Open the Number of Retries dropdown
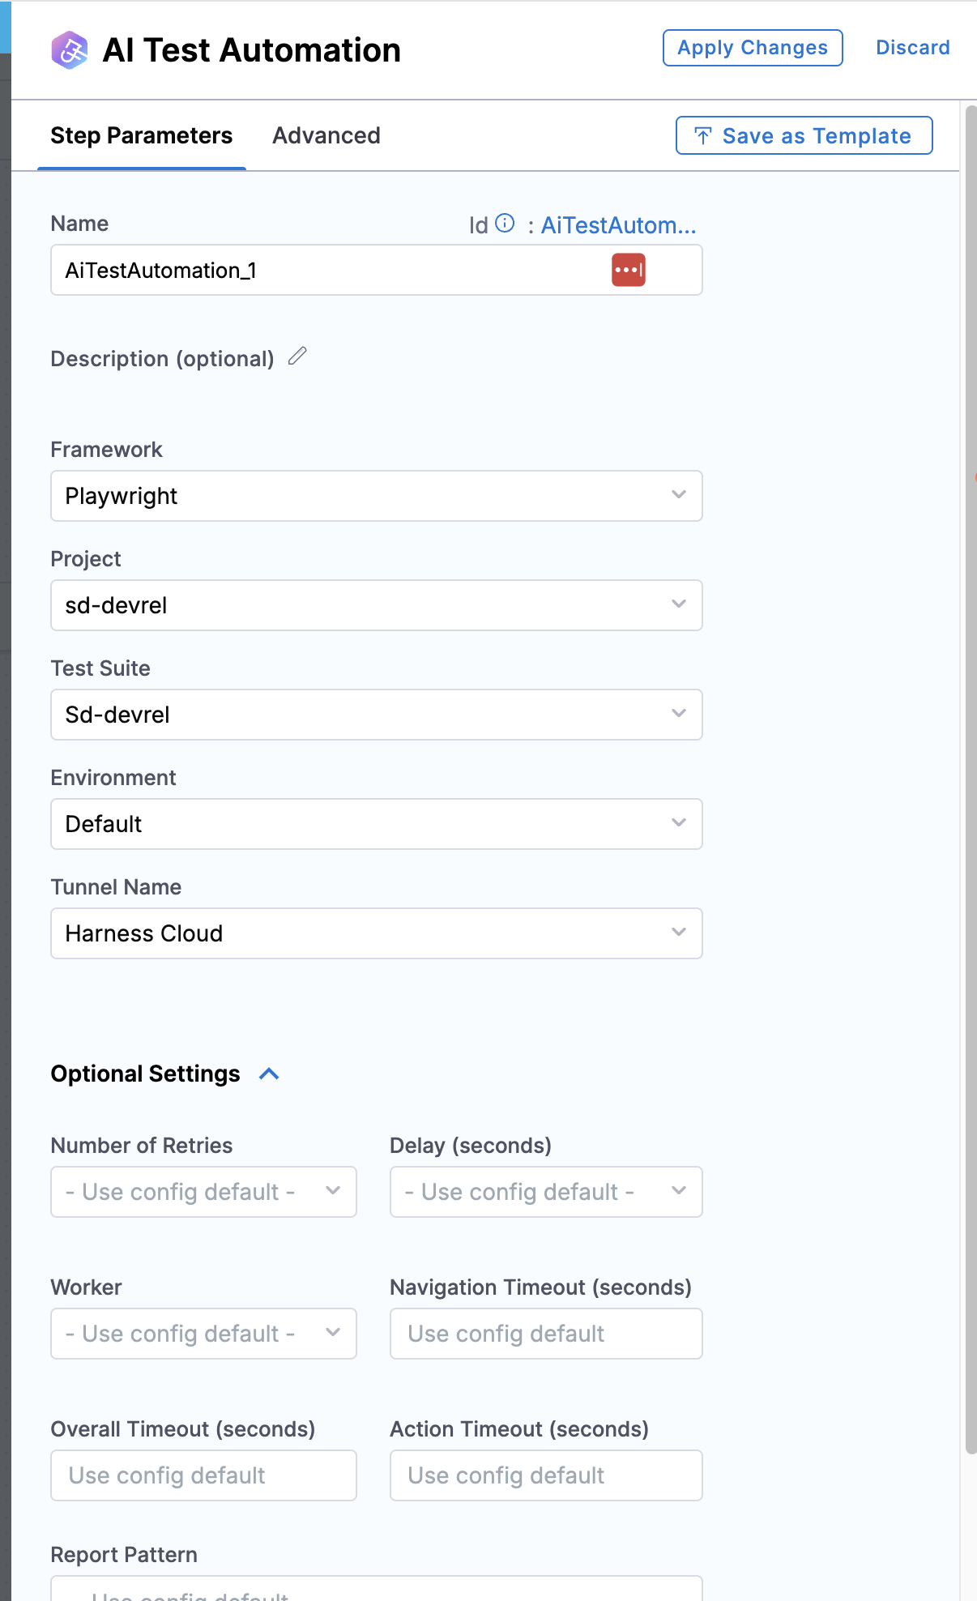 pos(203,1192)
